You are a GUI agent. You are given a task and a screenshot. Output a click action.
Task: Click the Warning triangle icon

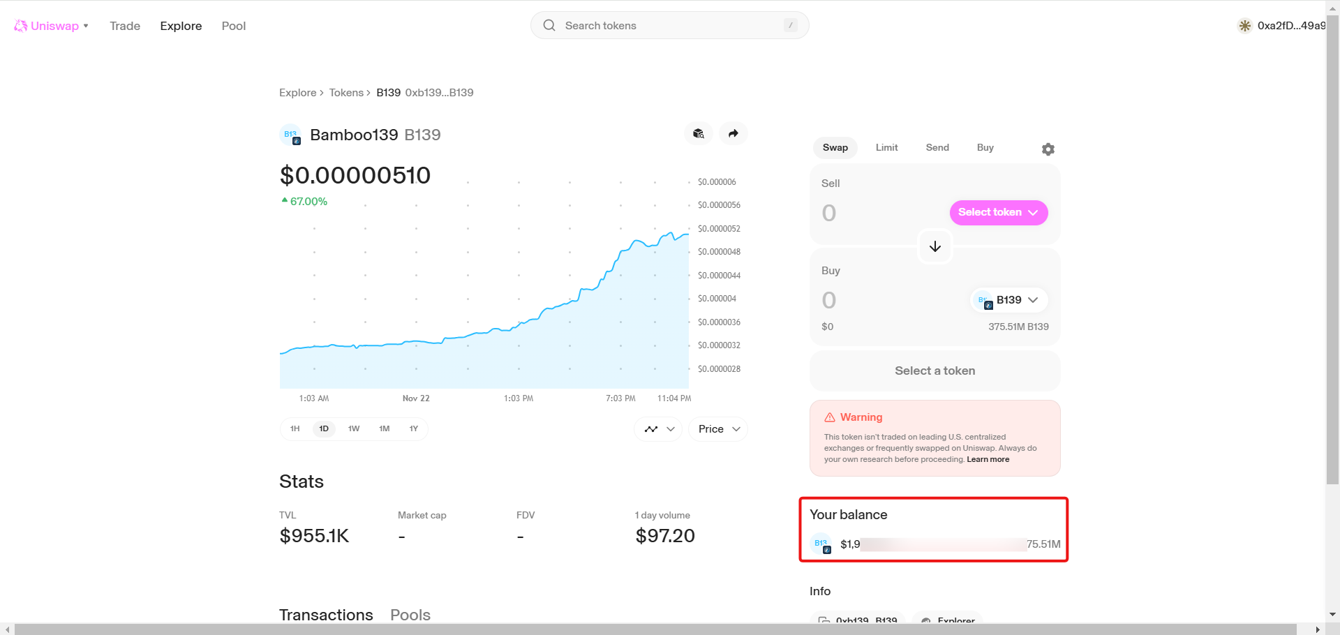(x=830, y=417)
